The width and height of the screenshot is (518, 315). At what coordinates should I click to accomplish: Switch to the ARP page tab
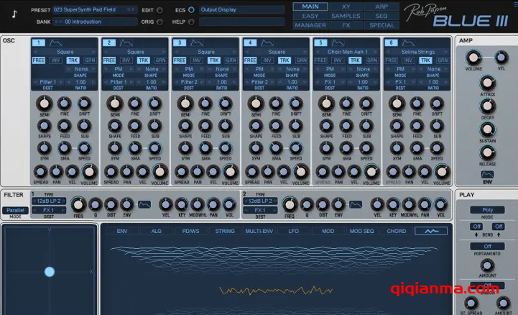click(381, 6)
